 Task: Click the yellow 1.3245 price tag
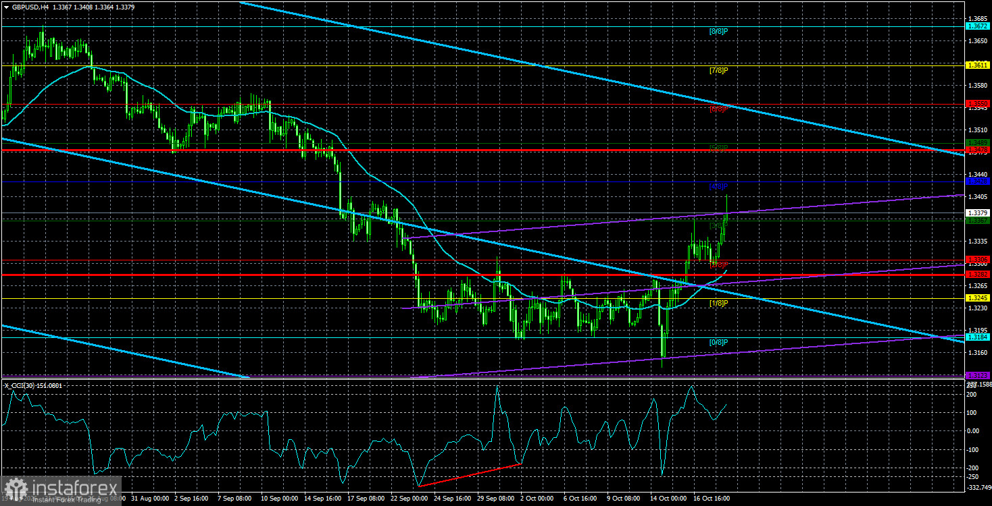coord(978,298)
